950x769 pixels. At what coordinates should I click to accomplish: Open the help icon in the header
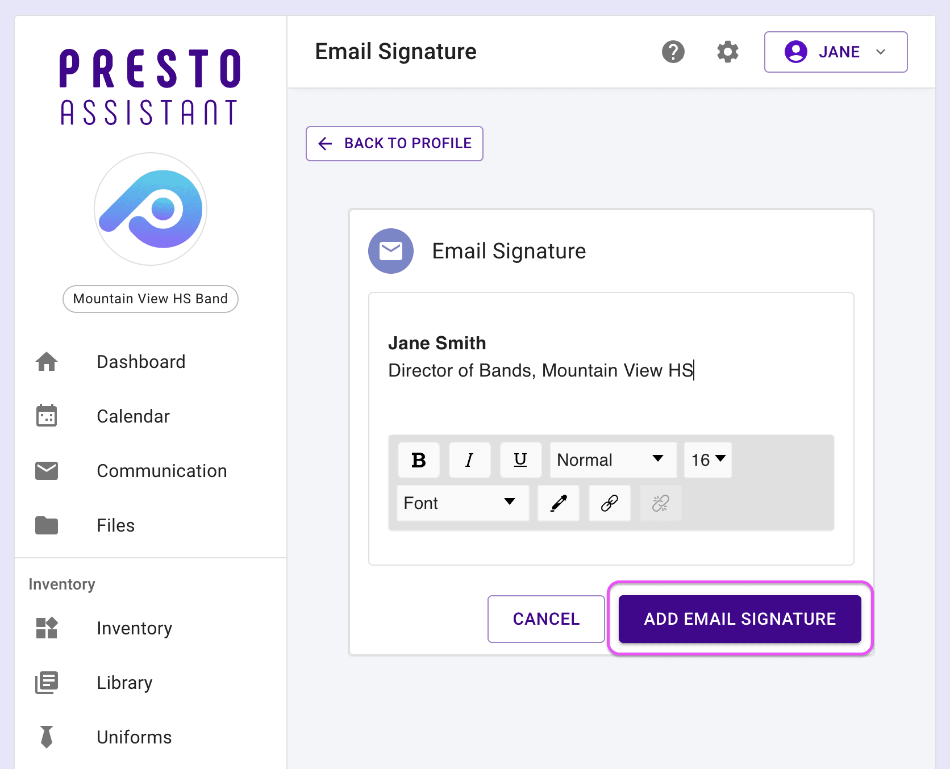coord(673,52)
